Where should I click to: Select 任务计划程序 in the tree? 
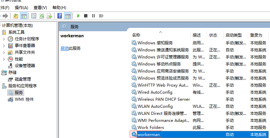tap(27, 39)
